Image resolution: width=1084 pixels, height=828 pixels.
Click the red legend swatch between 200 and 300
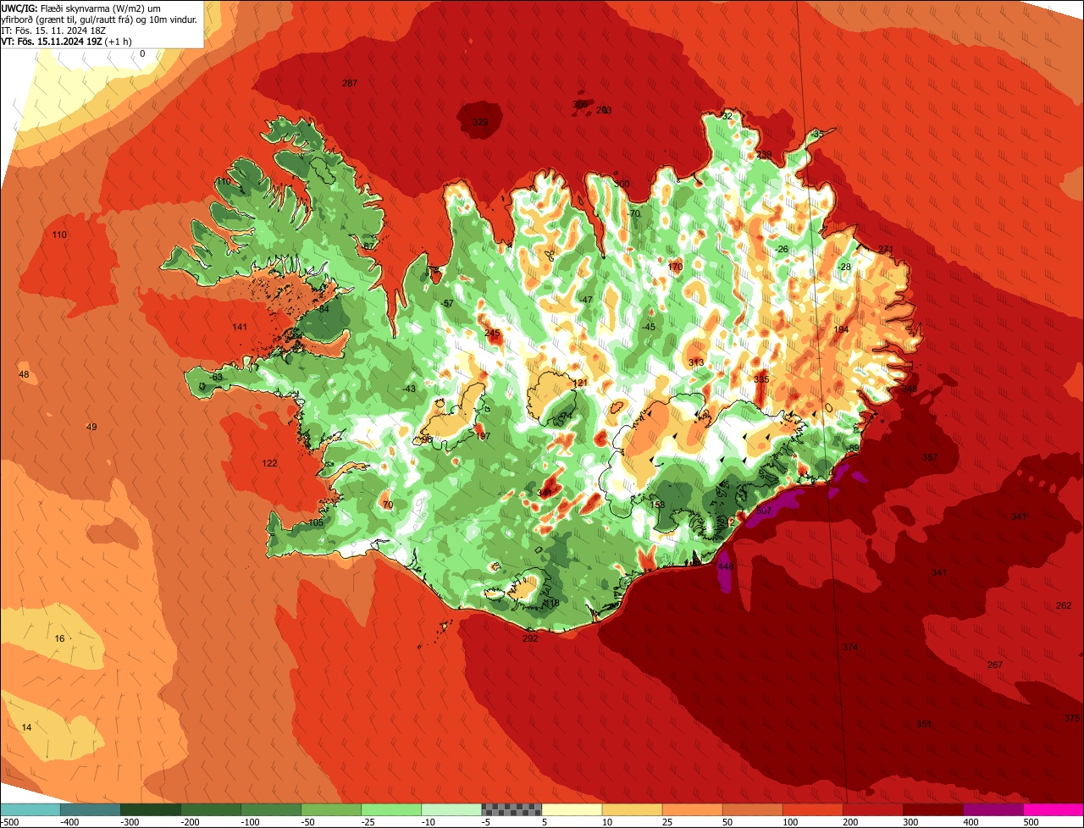coord(872,809)
